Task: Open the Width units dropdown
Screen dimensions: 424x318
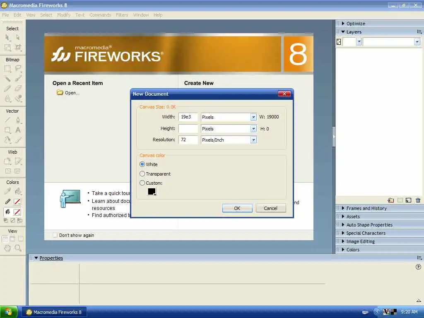Action: pyautogui.click(x=253, y=117)
